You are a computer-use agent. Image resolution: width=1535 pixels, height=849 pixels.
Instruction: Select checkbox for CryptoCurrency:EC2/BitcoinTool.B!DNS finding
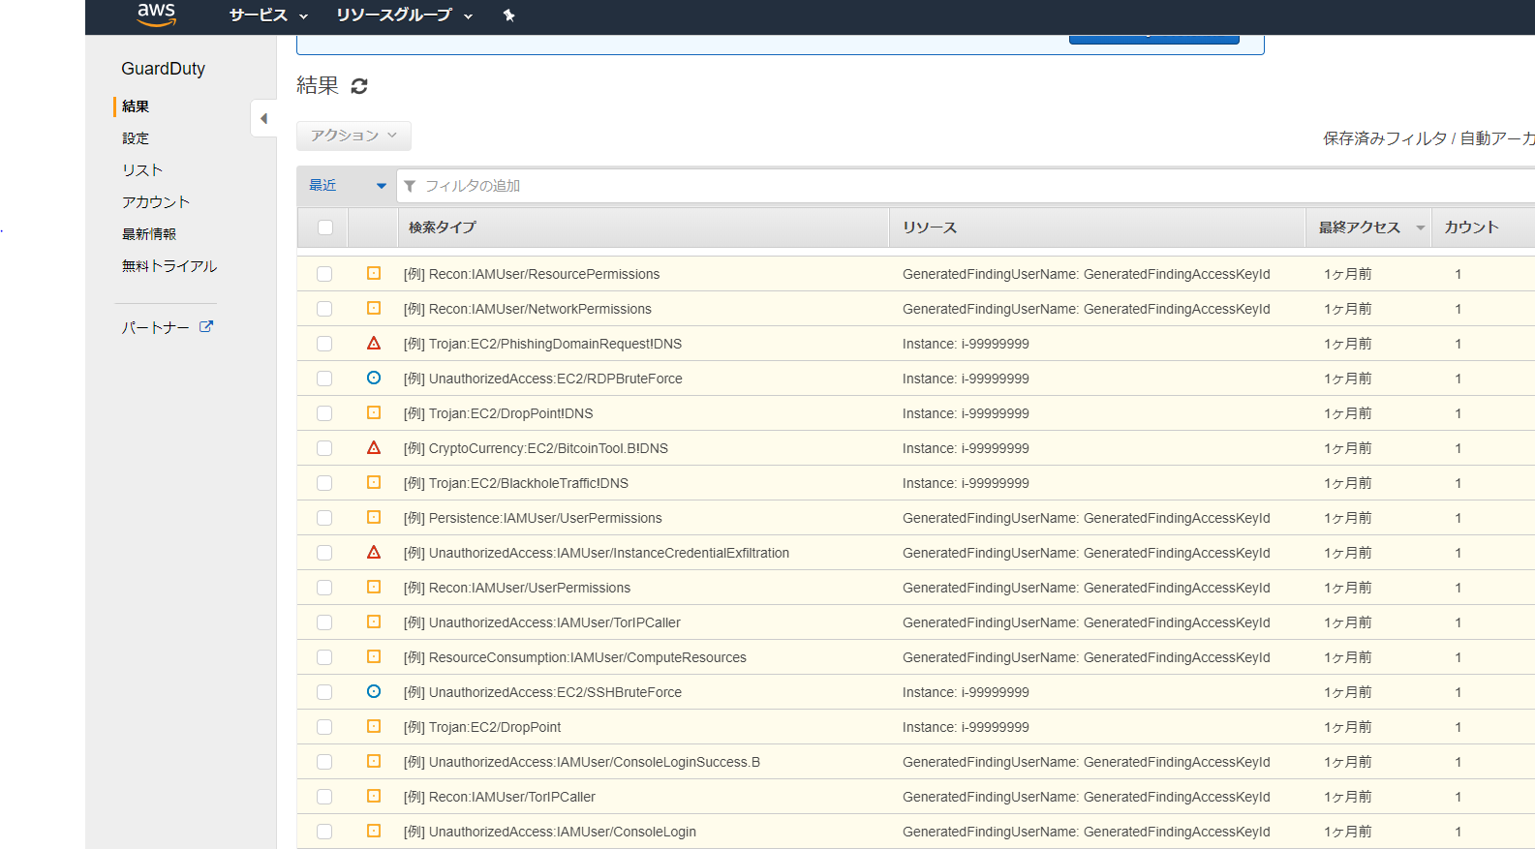(324, 448)
